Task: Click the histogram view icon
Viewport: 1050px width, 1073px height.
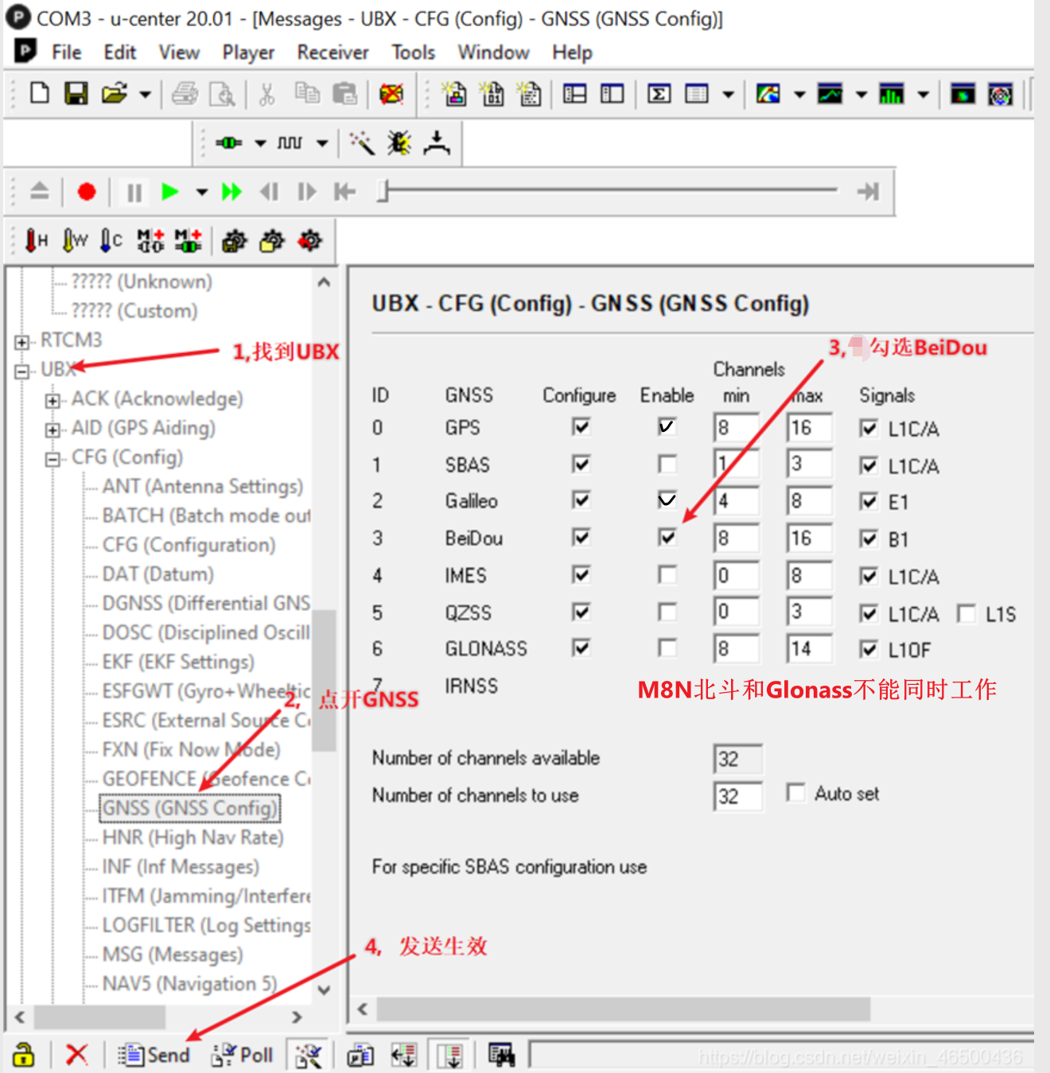Action: click(892, 94)
